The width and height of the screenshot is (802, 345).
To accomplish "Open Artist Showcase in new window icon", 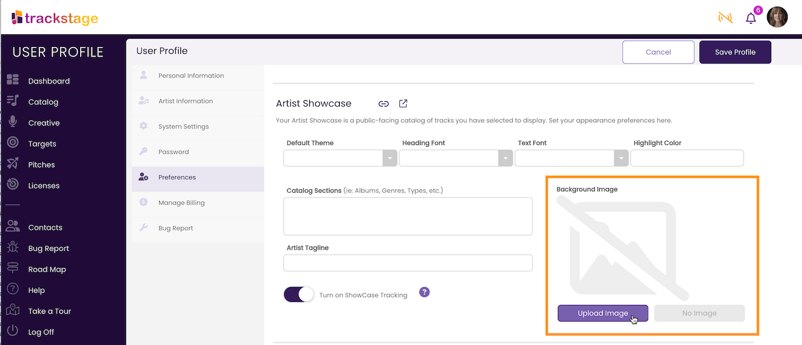I will (x=403, y=104).
